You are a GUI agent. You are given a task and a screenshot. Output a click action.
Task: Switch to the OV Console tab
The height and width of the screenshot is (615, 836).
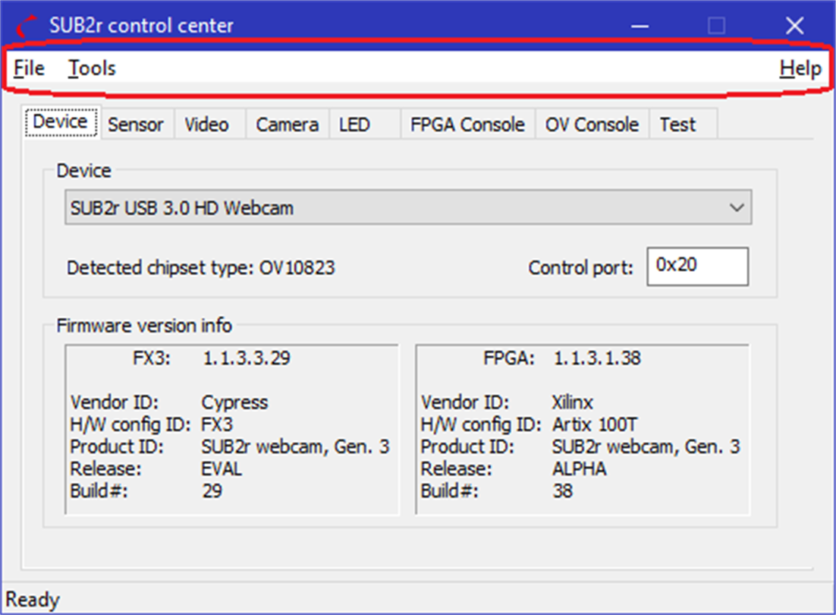(x=592, y=125)
